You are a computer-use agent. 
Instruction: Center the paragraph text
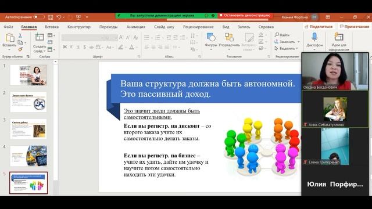click(x=153, y=47)
